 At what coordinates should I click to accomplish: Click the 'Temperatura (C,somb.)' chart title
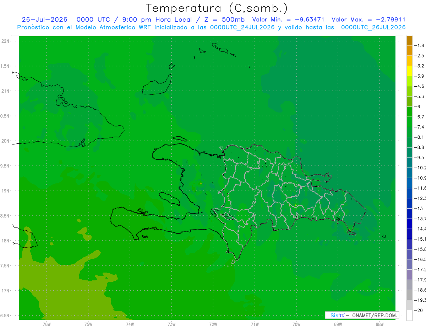tap(217, 8)
